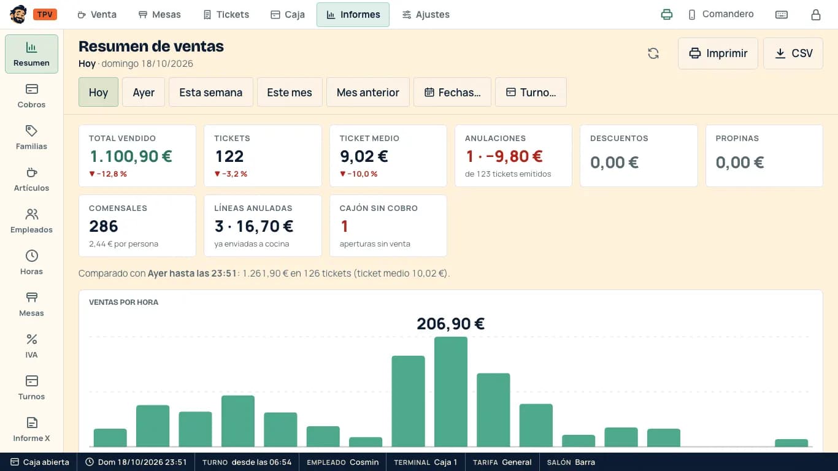Click Salón Barra in status bar
Image resolution: width=838 pixels, height=471 pixels.
click(571, 462)
